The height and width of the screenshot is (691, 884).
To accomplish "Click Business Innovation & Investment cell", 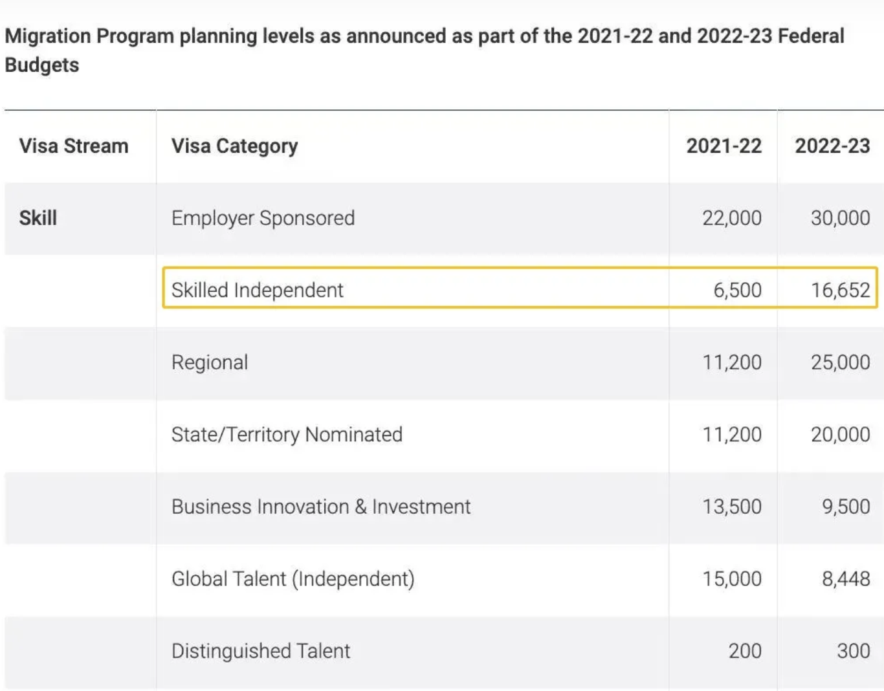I will (x=321, y=507).
